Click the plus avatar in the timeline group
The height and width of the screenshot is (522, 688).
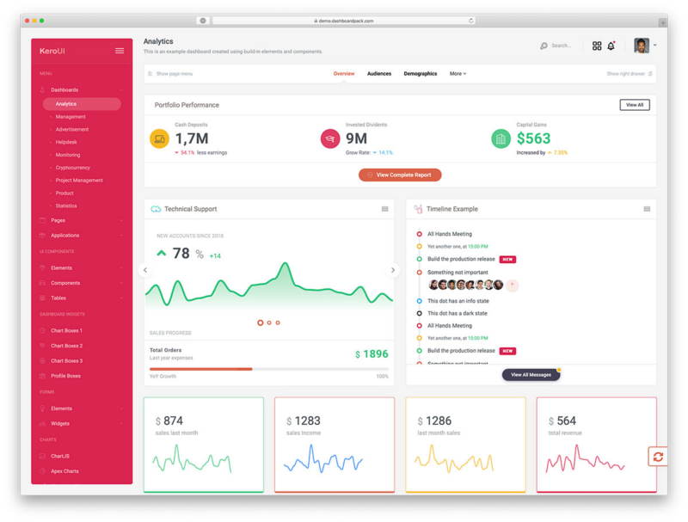click(x=512, y=285)
